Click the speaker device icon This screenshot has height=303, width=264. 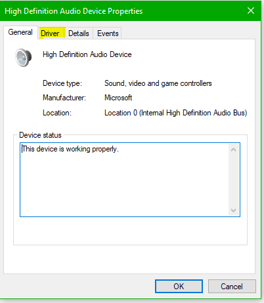pos(23,58)
